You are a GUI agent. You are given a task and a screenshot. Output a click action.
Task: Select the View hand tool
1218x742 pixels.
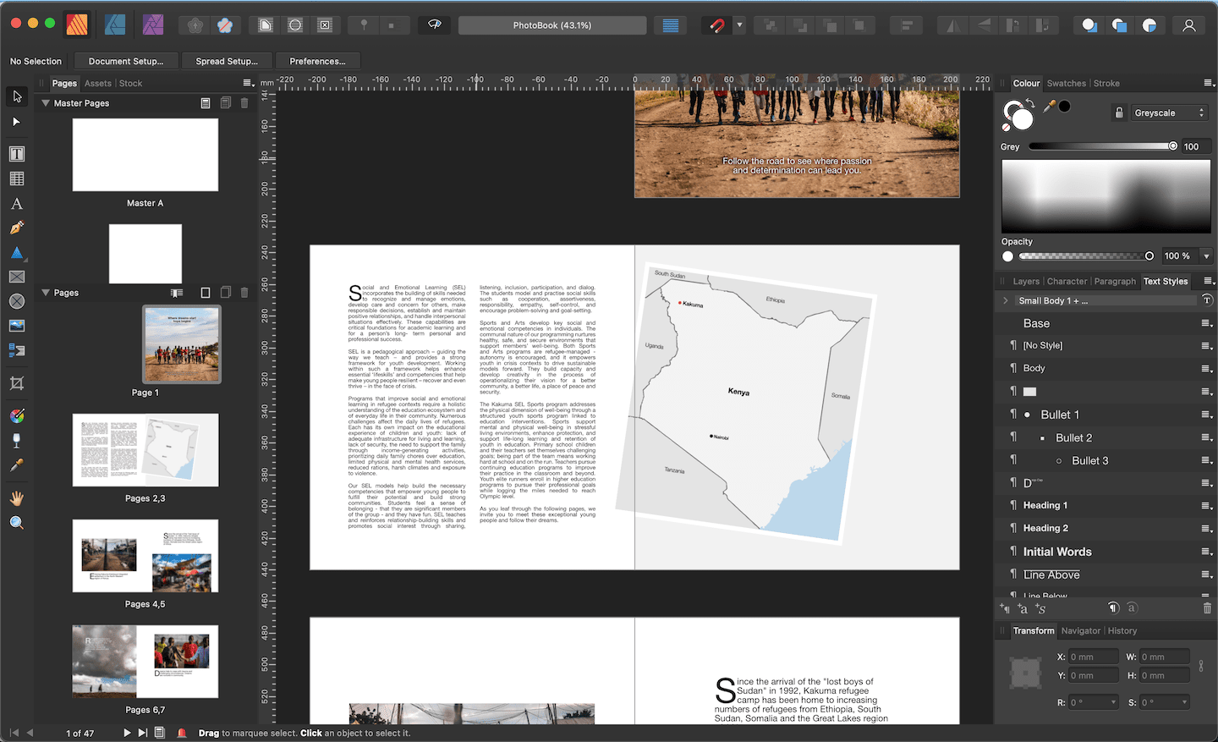16,498
